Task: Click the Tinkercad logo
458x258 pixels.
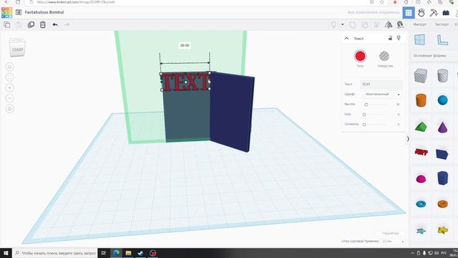Action: coord(6,12)
